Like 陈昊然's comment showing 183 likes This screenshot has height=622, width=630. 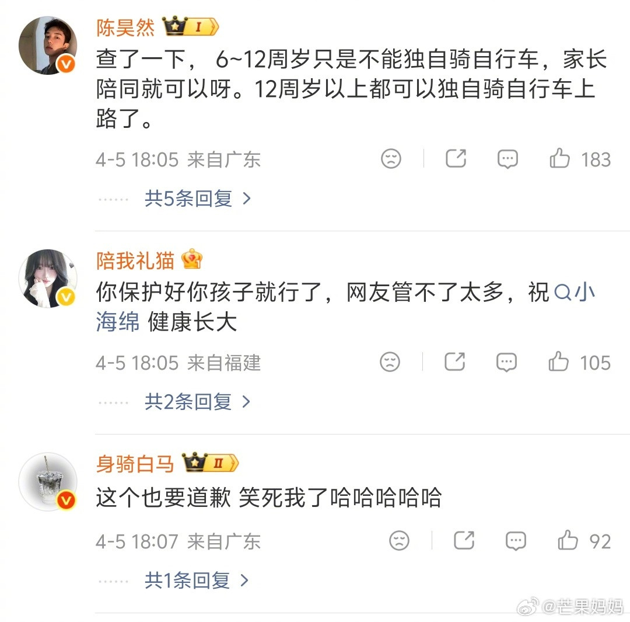[559, 158]
